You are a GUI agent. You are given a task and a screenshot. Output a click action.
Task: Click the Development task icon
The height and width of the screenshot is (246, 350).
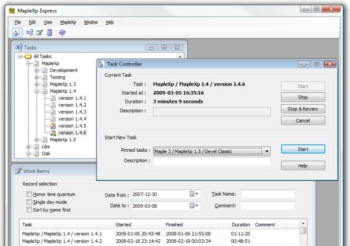pos(45,70)
